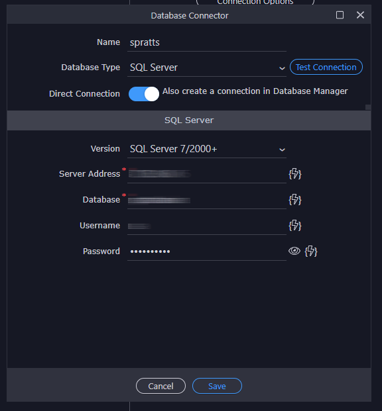Expand the Database Type dropdown

282,68
